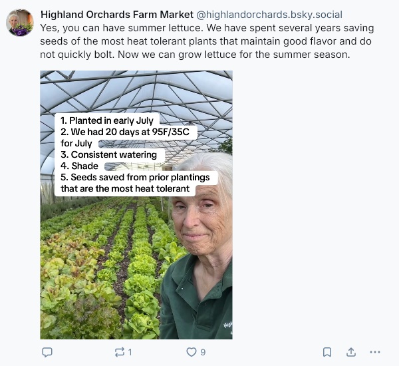Click the "We had 20 days at 95F/35C" caption
399x366 pixels.
tap(126, 132)
